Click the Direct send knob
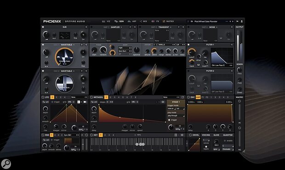 (x=239, y=89)
